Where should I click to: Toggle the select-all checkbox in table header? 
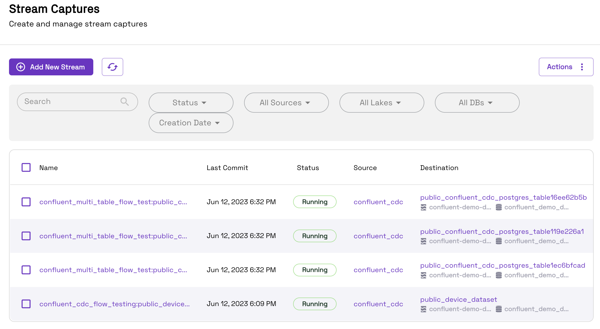(x=26, y=167)
